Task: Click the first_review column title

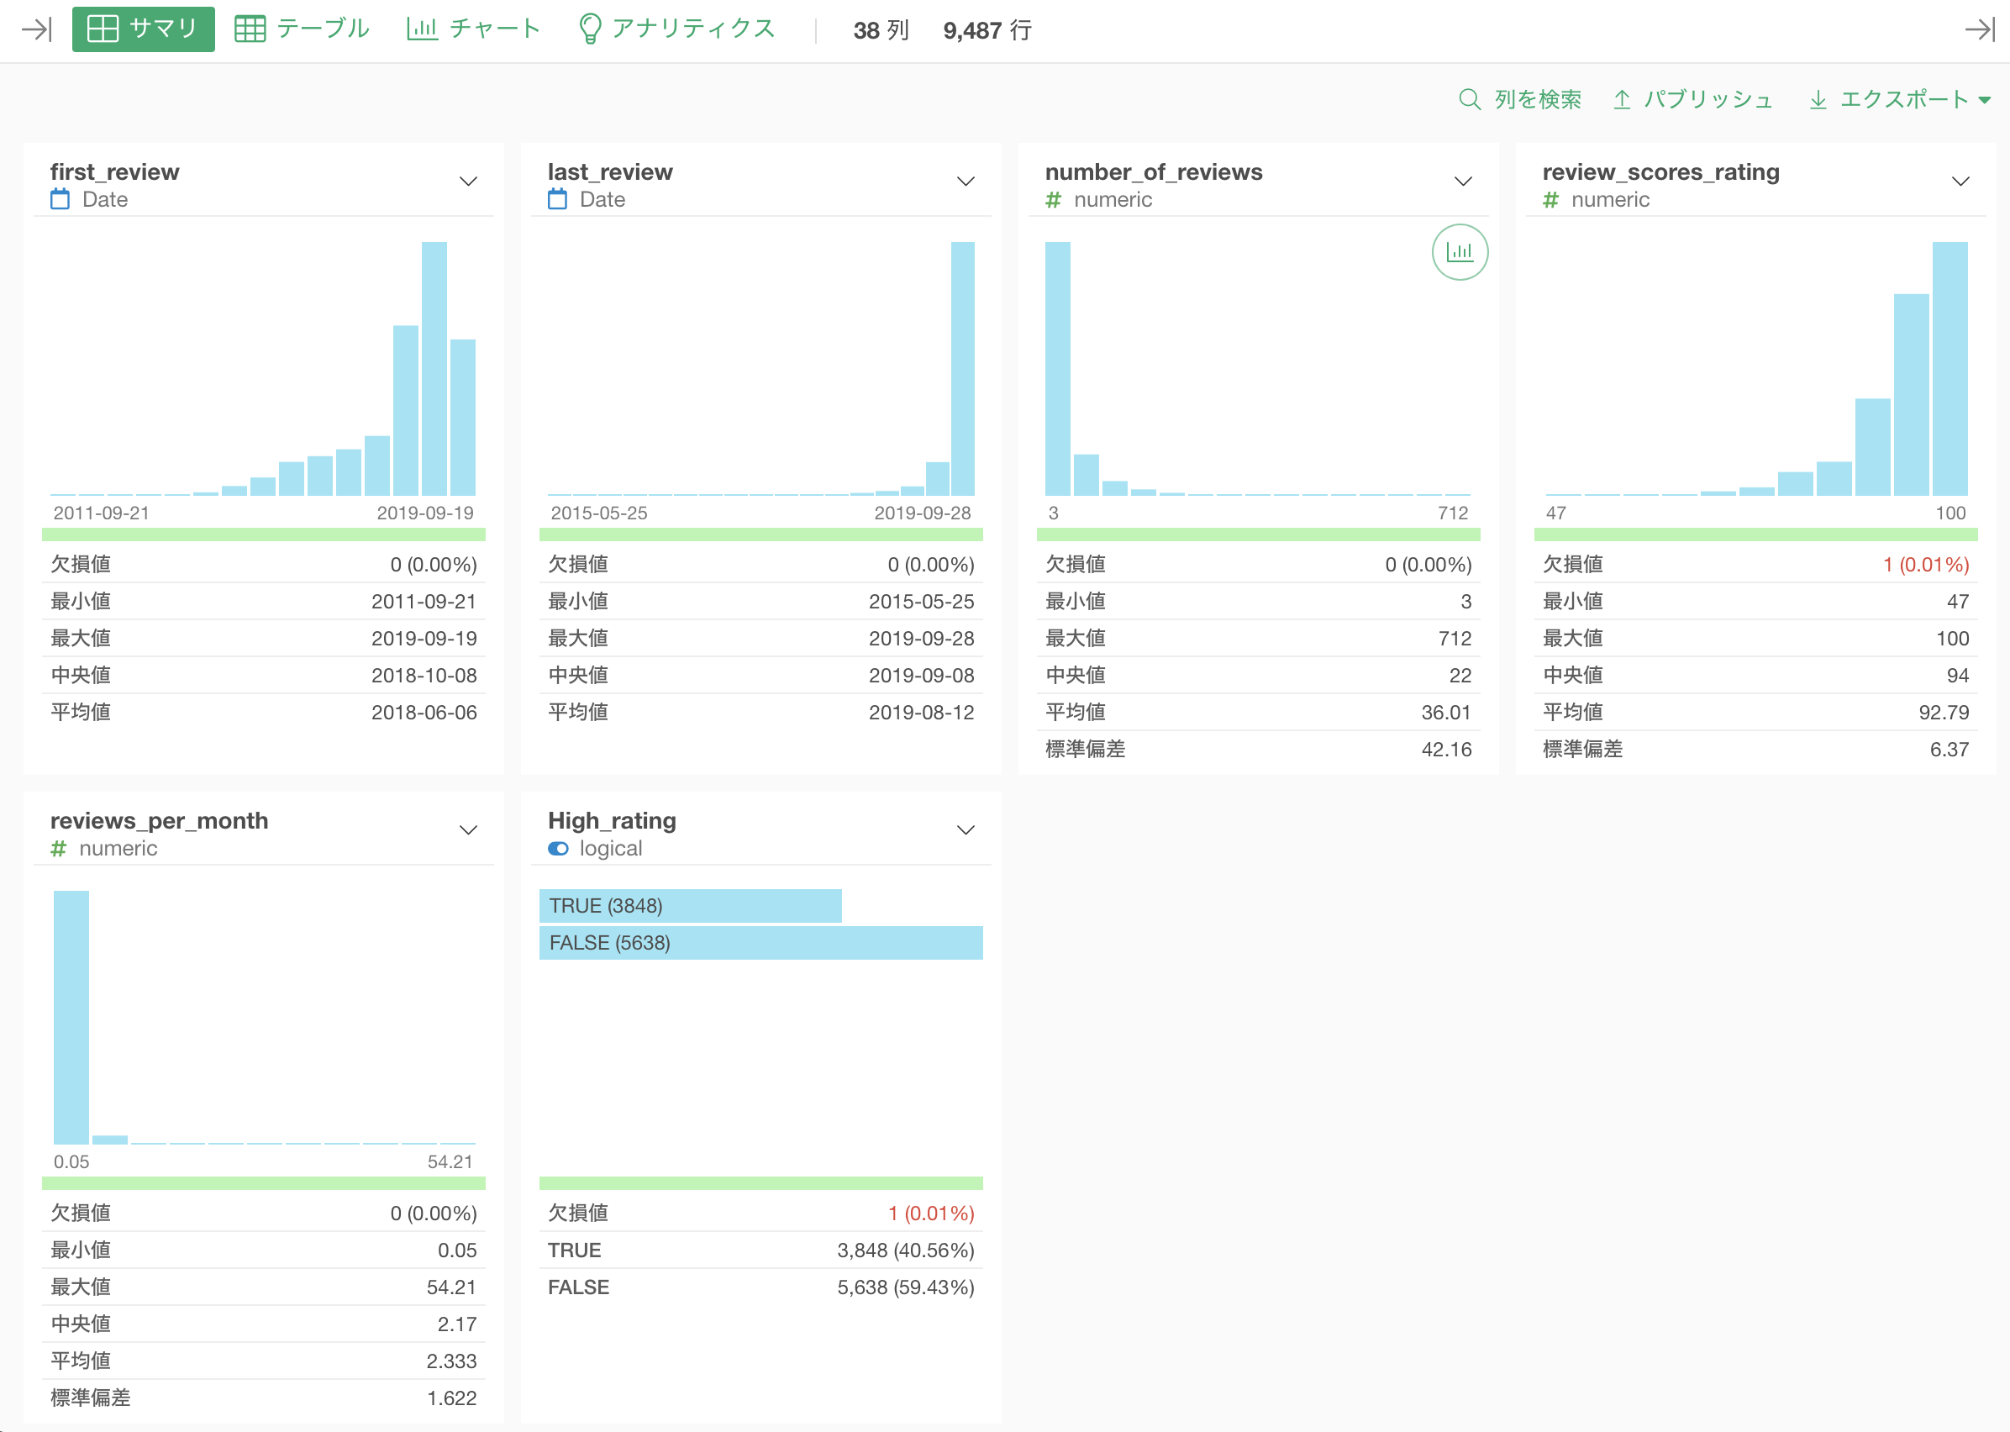Action: 114,172
